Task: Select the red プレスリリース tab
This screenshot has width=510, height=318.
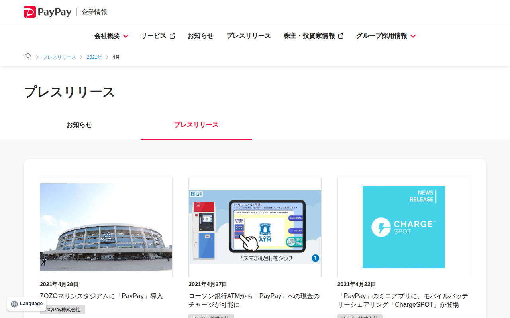Action: pos(196,125)
